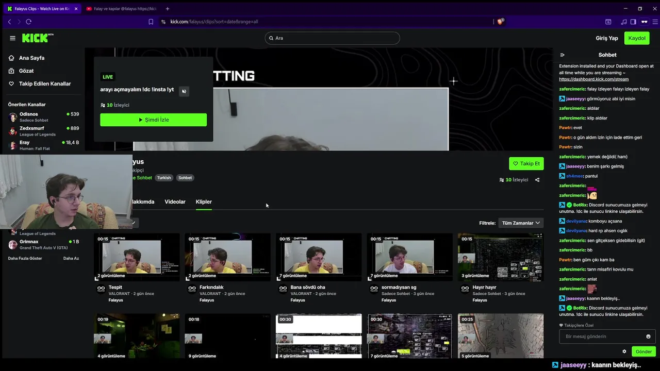Open site info icon in address bar

tap(163, 22)
